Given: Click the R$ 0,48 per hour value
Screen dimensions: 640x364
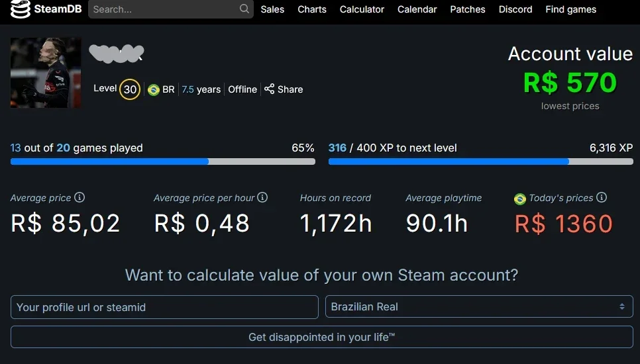Looking at the screenshot, I should point(202,224).
